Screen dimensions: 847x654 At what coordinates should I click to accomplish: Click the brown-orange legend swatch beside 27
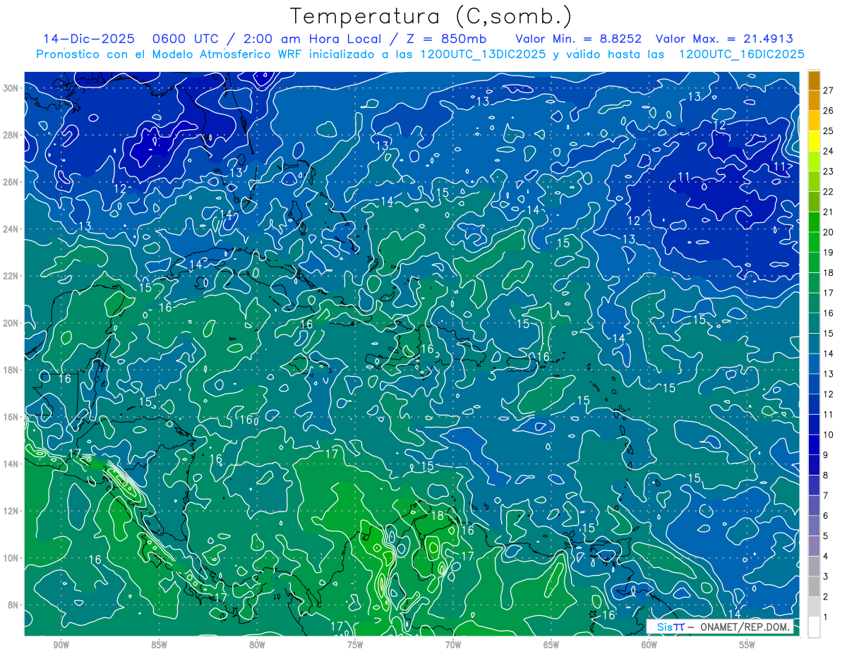click(x=814, y=80)
